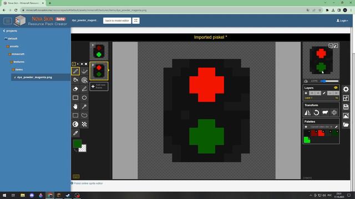Click the sheep Clone transform icon
This screenshot has width=355, height=199.
(x=325, y=112)
